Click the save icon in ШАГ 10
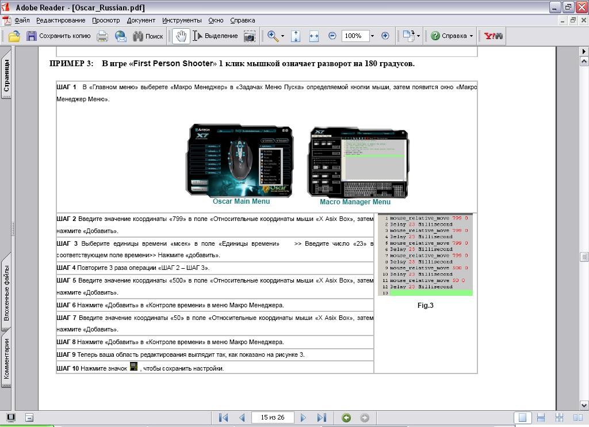This screenshot has height=427, width=589. (133, 367)
